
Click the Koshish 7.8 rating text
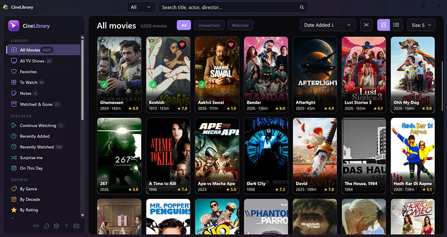[183, 109]
